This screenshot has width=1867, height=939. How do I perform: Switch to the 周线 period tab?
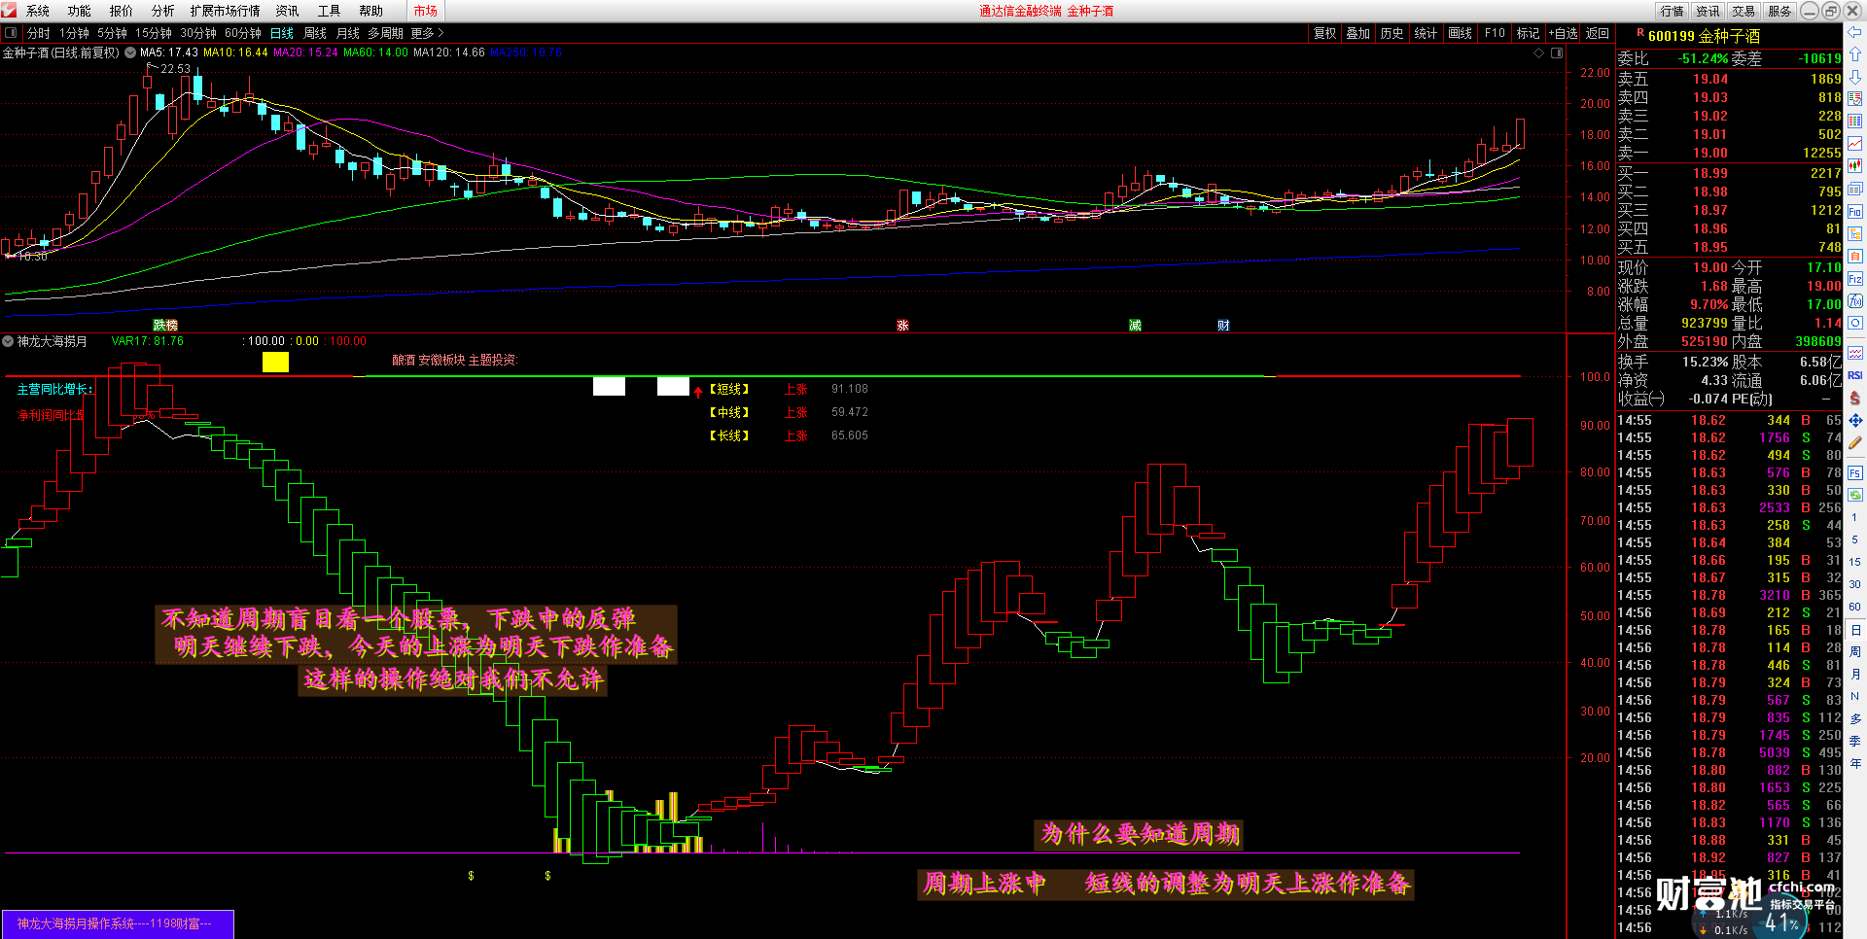point(315,33)
